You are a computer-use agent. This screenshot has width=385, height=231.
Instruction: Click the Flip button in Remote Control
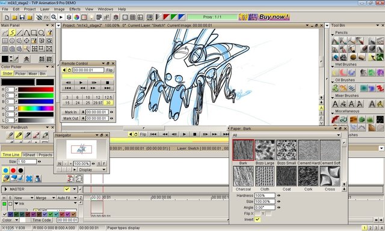109,70
